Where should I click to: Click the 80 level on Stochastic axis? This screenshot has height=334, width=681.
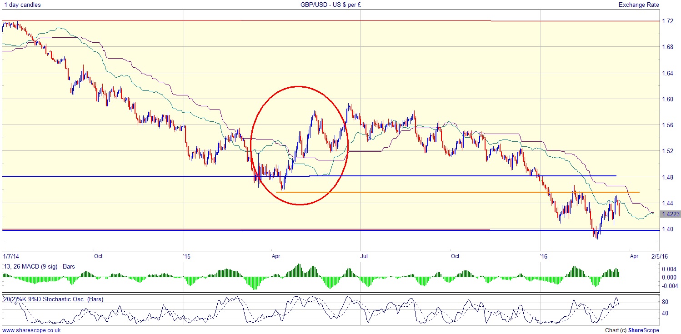tap(666, 302)
